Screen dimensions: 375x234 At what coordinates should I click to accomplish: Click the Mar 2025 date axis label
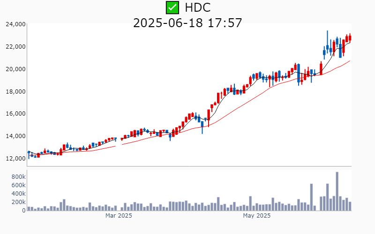[x=119, y=216]
